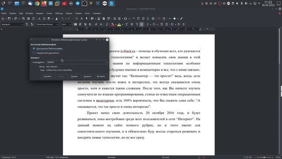Open paragraph style dropdown 'Базовый'
The height and width of the screenshot is (159, 282).
click(22, 24)
